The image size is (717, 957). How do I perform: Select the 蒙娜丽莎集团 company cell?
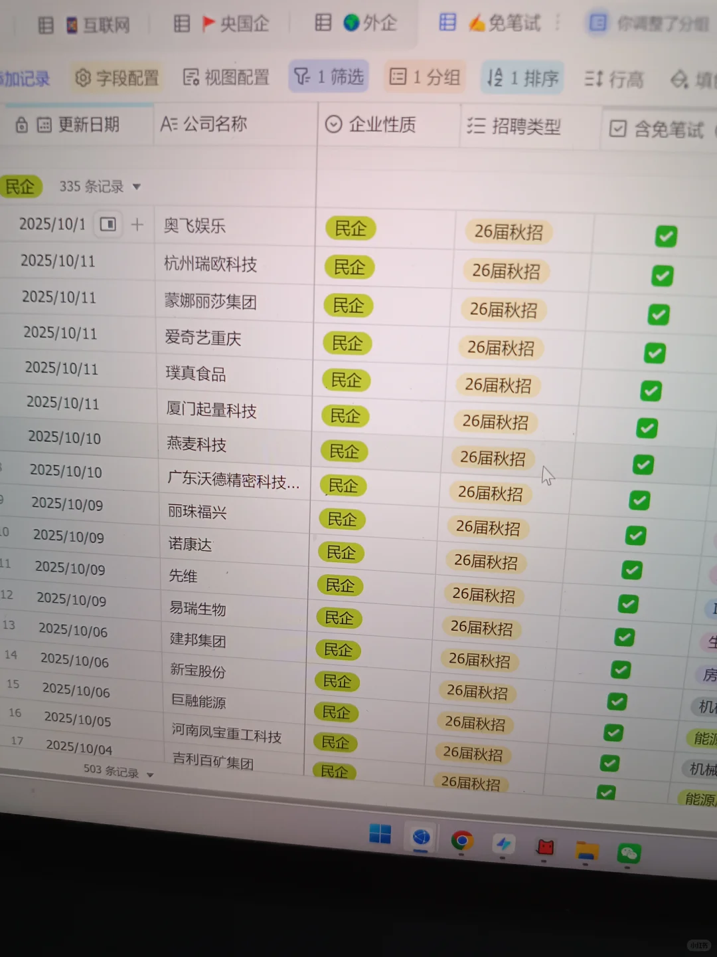tap(235, 302)
